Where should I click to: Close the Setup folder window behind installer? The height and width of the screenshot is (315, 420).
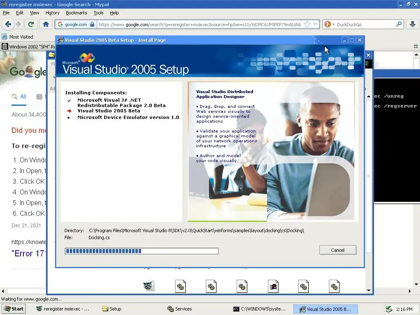click(x=368, y=55)
